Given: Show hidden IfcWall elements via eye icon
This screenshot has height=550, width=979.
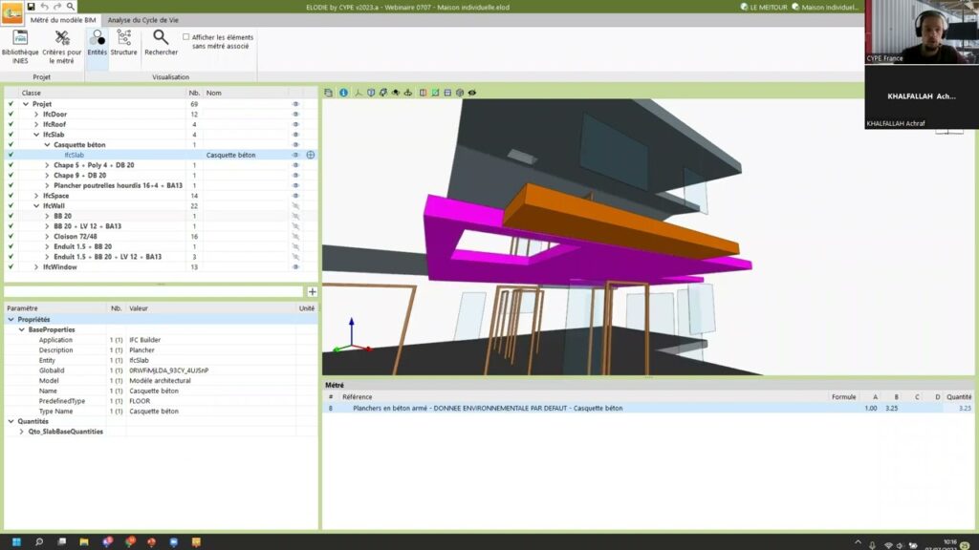Looking at the screenshot, I should 295,205.
